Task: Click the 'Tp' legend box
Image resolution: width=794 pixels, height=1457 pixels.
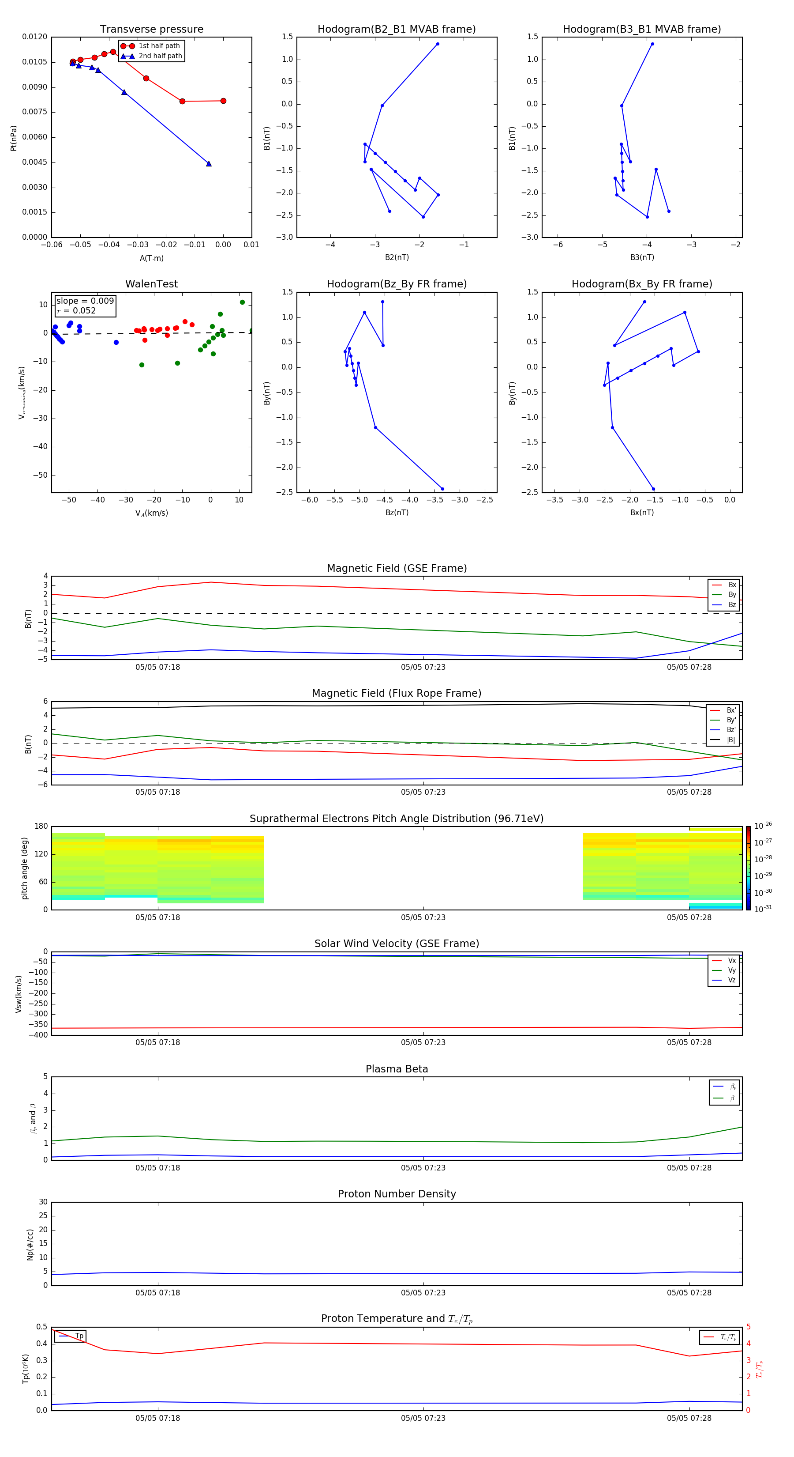Action: pyautogui.click(x=71, y=1336)
